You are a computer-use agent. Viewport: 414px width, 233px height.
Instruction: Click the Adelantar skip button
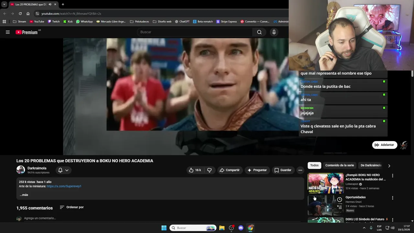click(384, 145)
